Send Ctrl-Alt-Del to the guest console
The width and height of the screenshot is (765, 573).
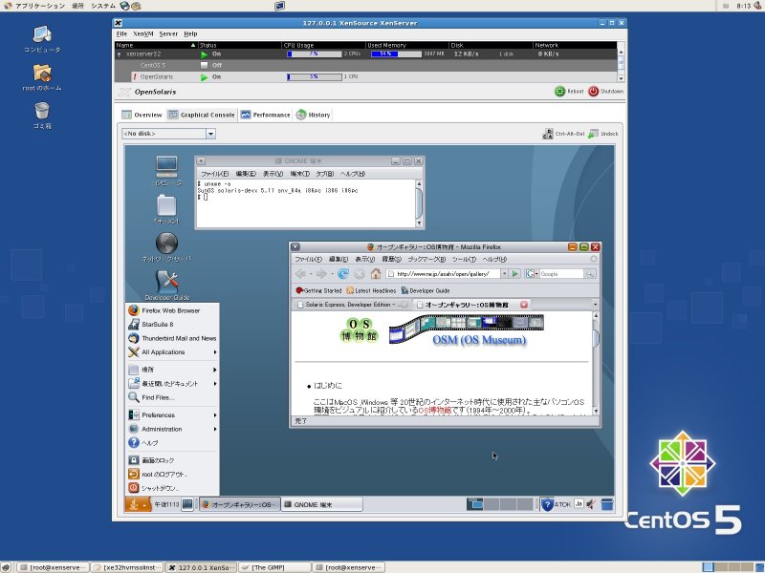click(x=563, y=134)
